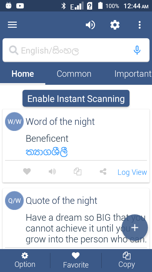Switch to the Common tab

74,74
